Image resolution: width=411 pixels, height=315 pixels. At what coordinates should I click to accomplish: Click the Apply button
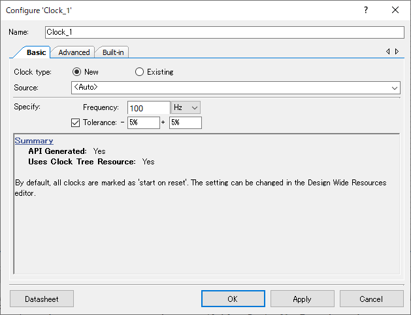[303, 299]
